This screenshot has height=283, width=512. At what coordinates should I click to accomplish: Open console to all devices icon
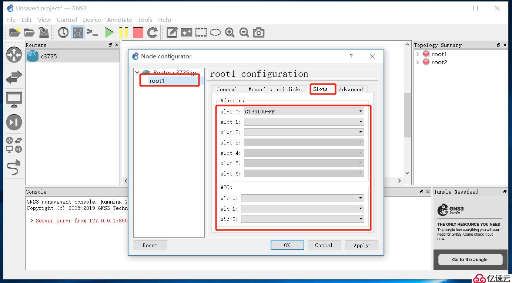coord(92,33)
